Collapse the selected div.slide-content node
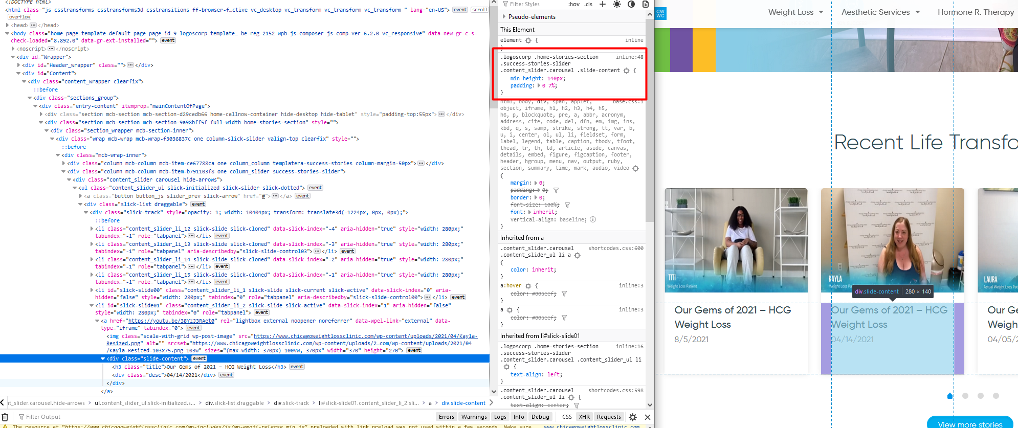The height and width of the screenshot is (428, 1018). 102,359
